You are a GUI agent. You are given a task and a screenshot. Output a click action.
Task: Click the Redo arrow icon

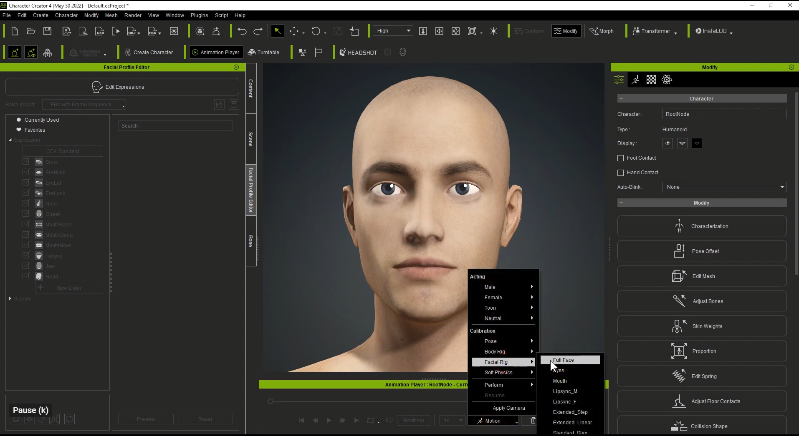pyautogui.click(x=258, y=31)
